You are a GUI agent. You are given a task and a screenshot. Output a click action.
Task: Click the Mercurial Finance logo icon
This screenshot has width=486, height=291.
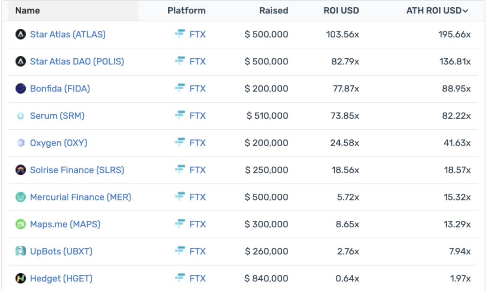(x=21, y=197)
